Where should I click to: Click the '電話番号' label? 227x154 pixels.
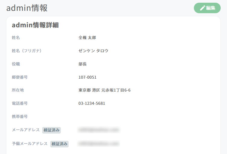(20, 103)
